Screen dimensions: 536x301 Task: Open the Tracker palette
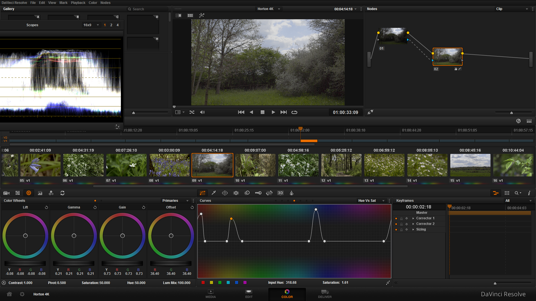tap(236, 193)
